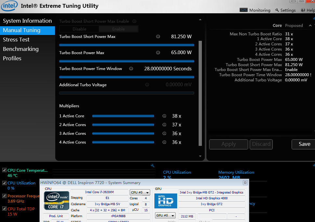Select Disable for Turbo Boost Short Power Max
This screenshot has width=315, height=222.
tap(79, 29)
